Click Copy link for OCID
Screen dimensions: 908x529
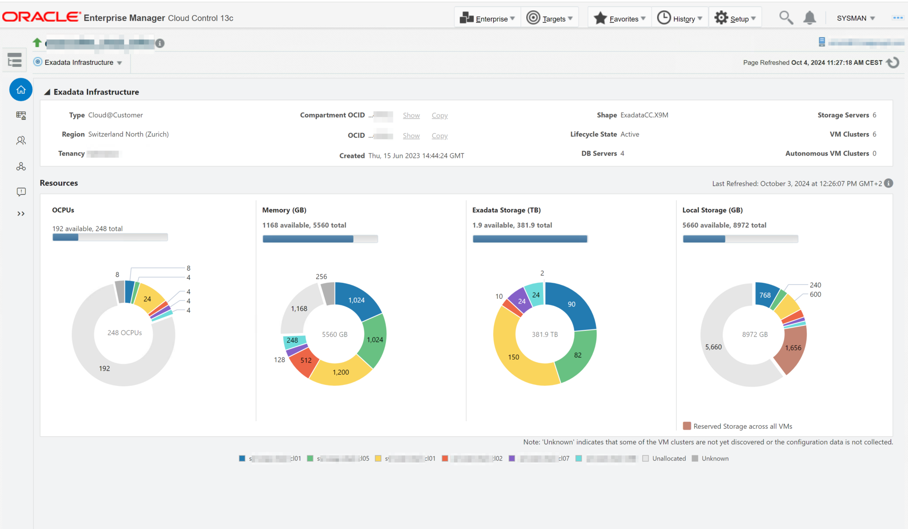pyautogui.click(x=439, y=136)
